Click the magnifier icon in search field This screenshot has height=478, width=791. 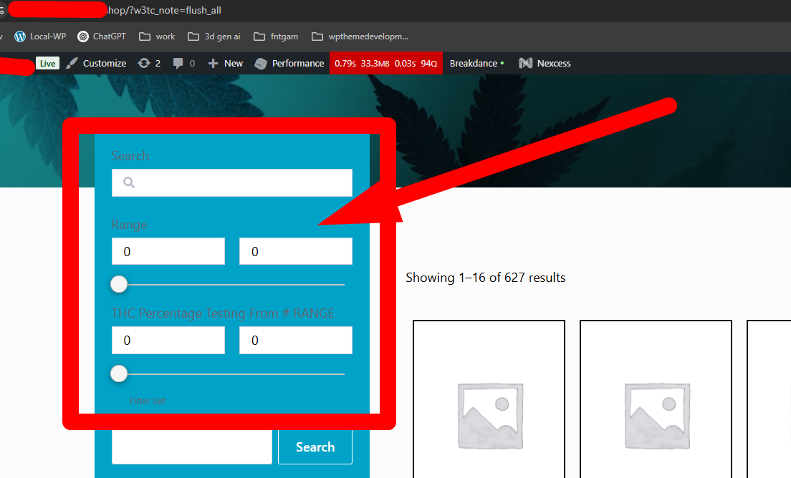129,182
